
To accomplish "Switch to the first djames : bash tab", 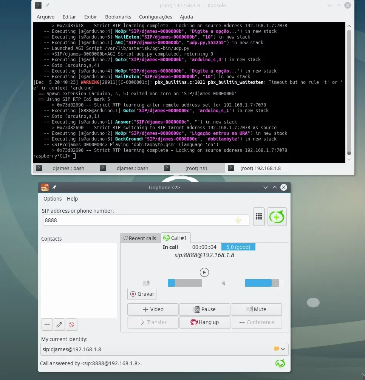I will (x=65, y=168).
